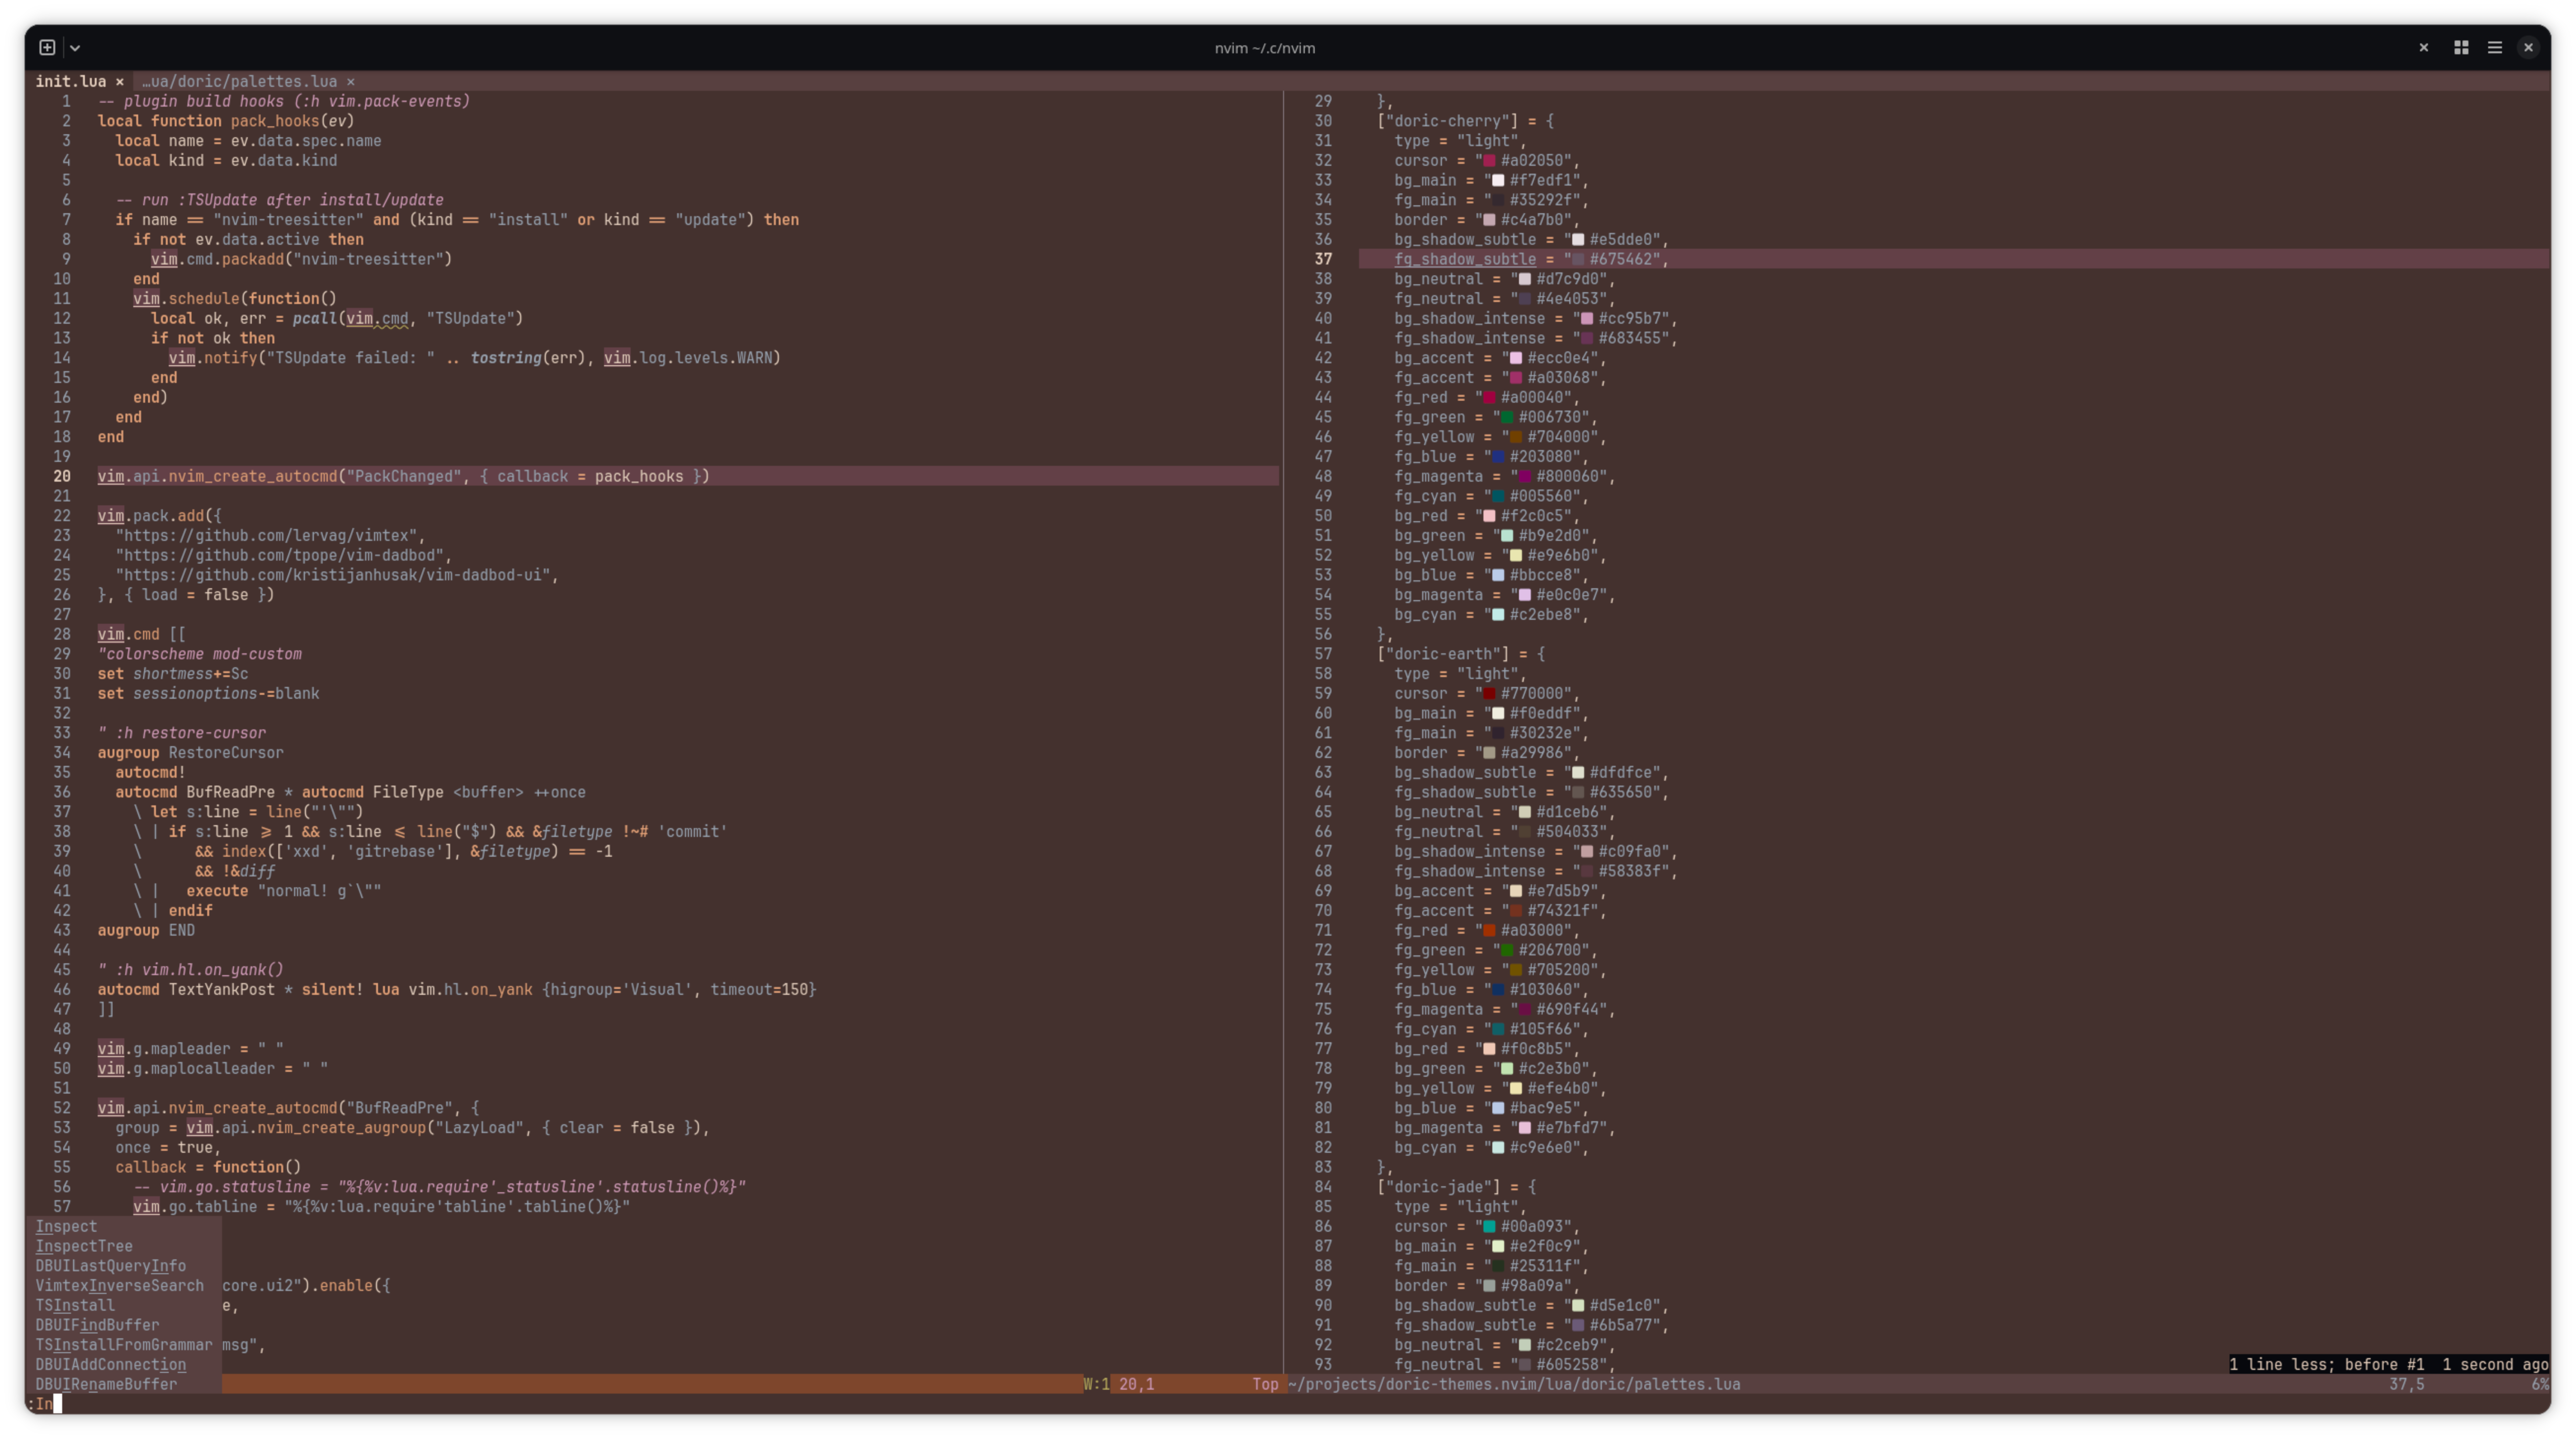Click the doric-jade cursor #00a093 swatch
The width and height of the screenshot is (2576, 1439).
click(x=1489, y=1227)
